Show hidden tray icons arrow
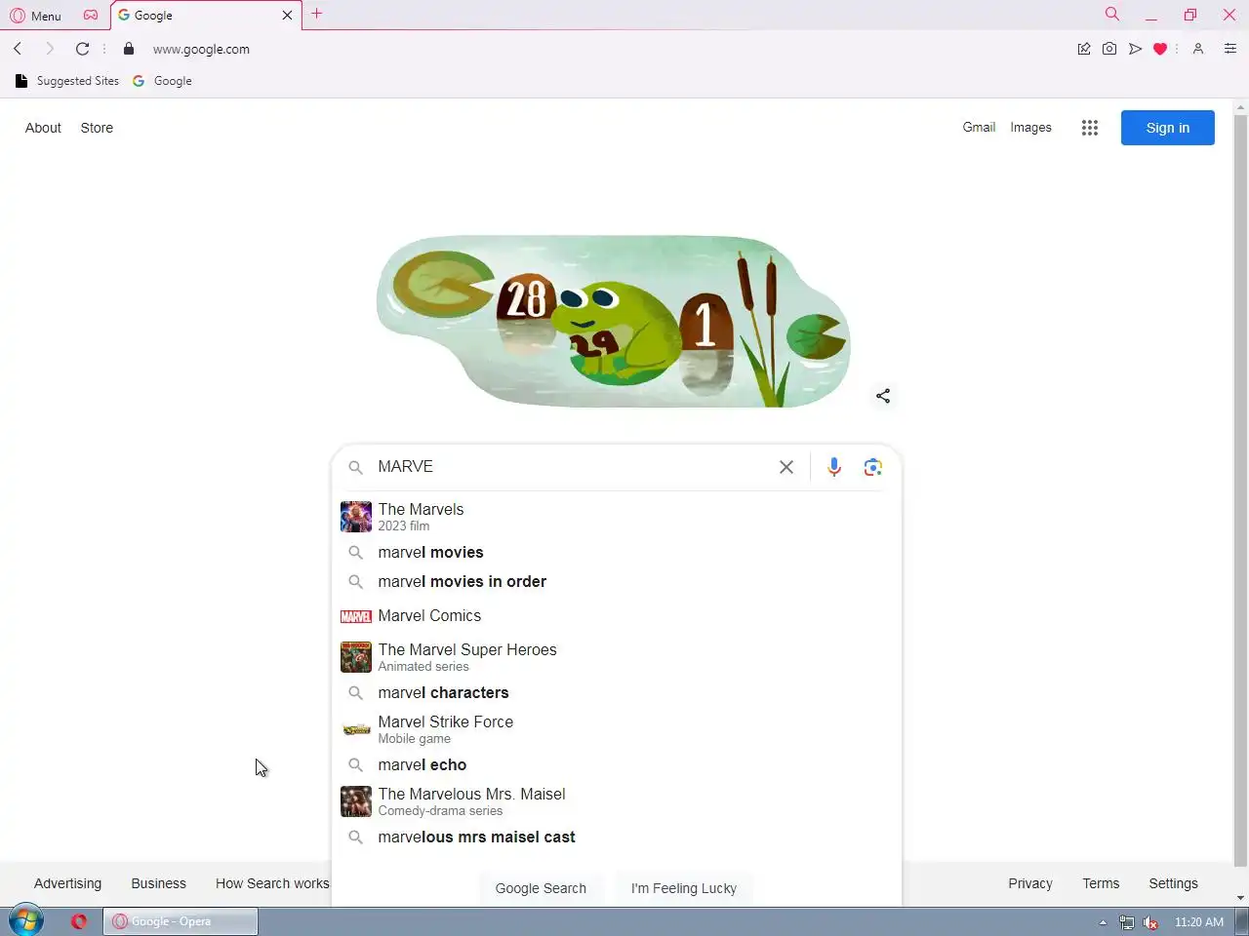This screenshot has height=936, width=1249. 1103,922
